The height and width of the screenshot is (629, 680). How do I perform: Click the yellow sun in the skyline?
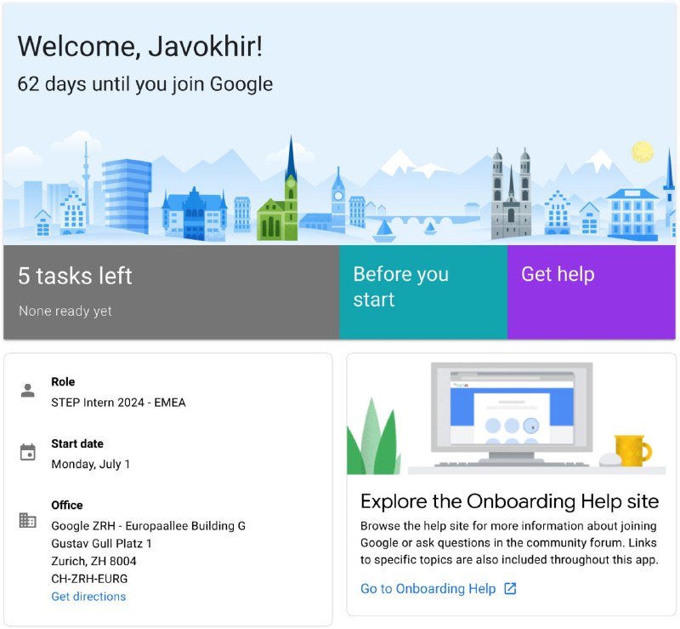click(x=643, y=152)
